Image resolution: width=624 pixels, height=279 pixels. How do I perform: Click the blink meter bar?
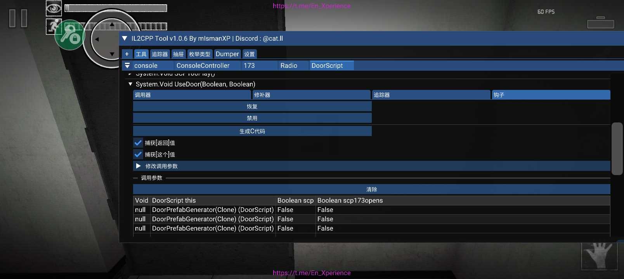(x=116, y=8)
